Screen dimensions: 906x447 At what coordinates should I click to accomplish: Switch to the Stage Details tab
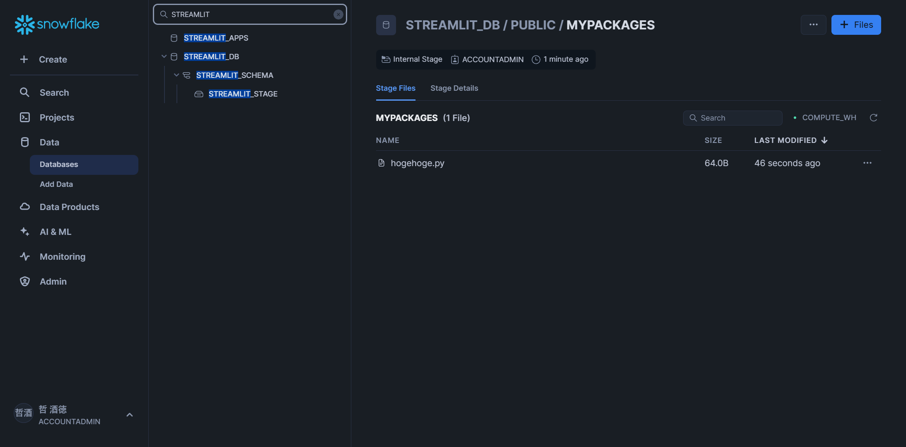[454, 88]
